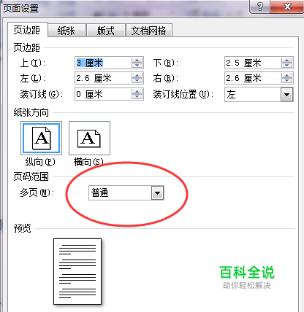Viewport: 304px width, 312px height.
Task: Click the help question mark button
Action: (260, 7)
